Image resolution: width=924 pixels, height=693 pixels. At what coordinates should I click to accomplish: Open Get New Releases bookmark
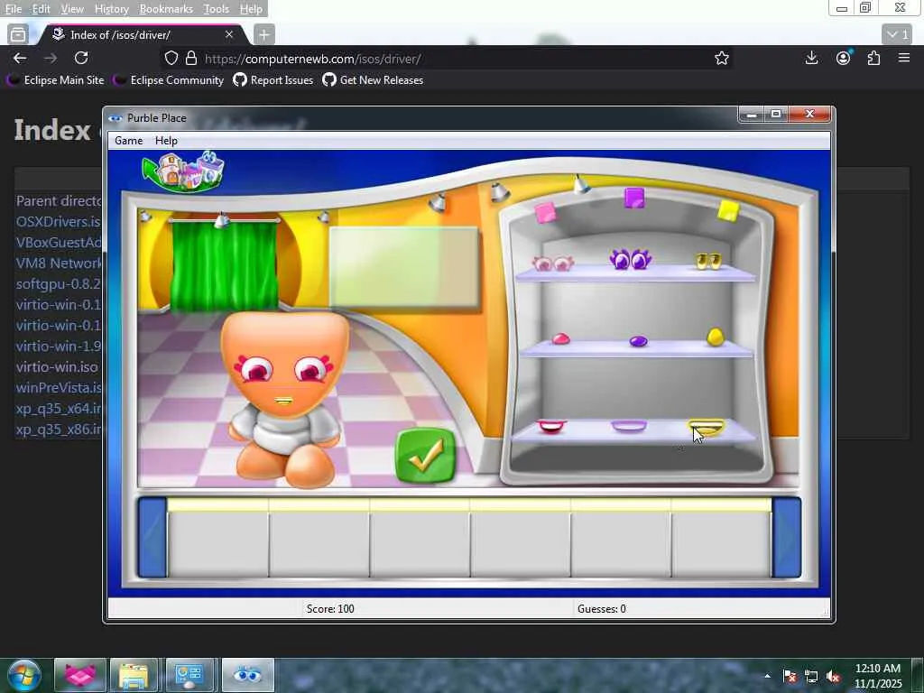[373, 80]
